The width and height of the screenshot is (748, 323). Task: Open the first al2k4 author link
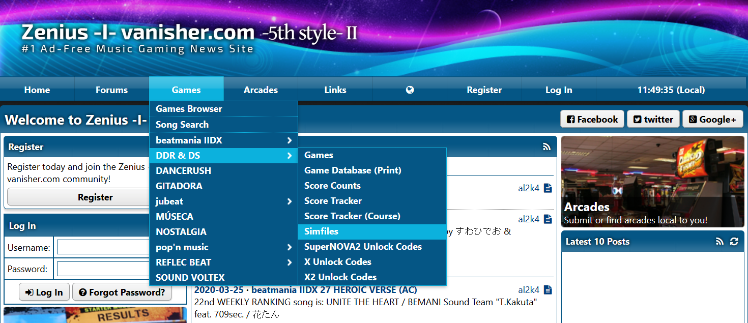pyautogui.click(x=529, y=188)
